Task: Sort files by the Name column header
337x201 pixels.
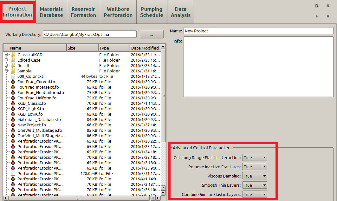Action: (x=35, y=48)
